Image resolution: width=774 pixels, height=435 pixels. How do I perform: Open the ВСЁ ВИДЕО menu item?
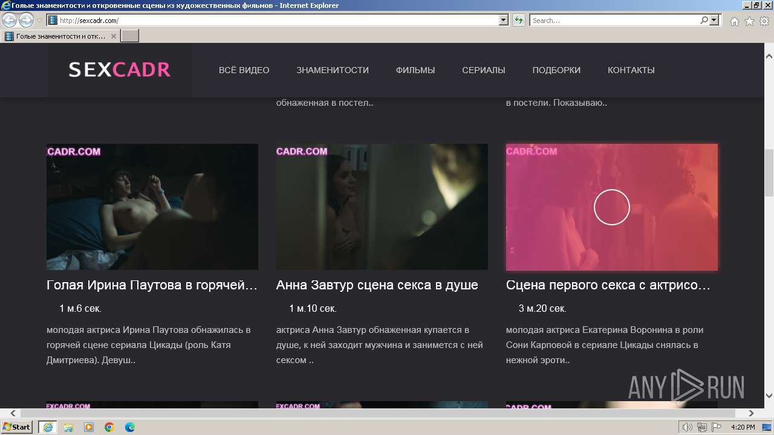[x=244, y=70]
